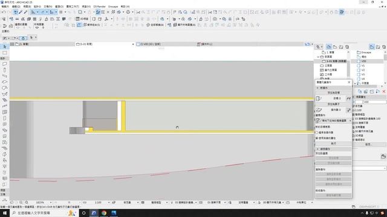
Task: Click the Undo arrow in top toolbar
Action: click(4, 12)
